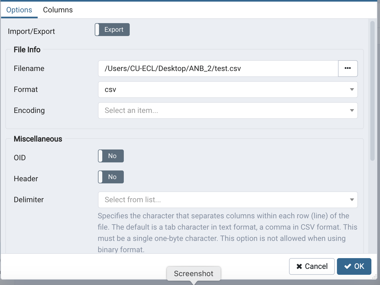The width and height of the screenshot is (380, 285).
Task: Click the Format field's down arrow
Action: point(352,90)
